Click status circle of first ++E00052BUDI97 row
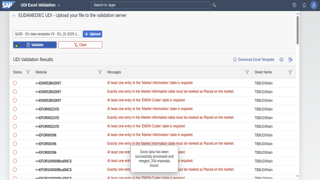 click(15, 83)
